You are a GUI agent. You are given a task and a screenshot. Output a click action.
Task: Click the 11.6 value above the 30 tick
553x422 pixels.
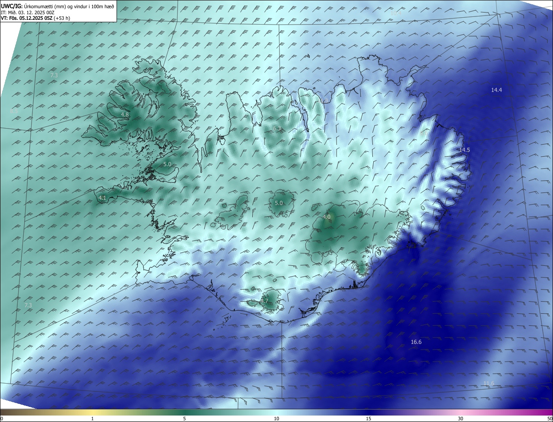[x=489, y=384]
